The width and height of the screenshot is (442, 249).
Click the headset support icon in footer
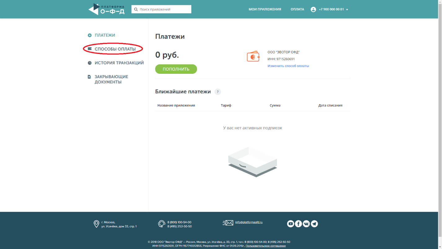tap(161, 224)
